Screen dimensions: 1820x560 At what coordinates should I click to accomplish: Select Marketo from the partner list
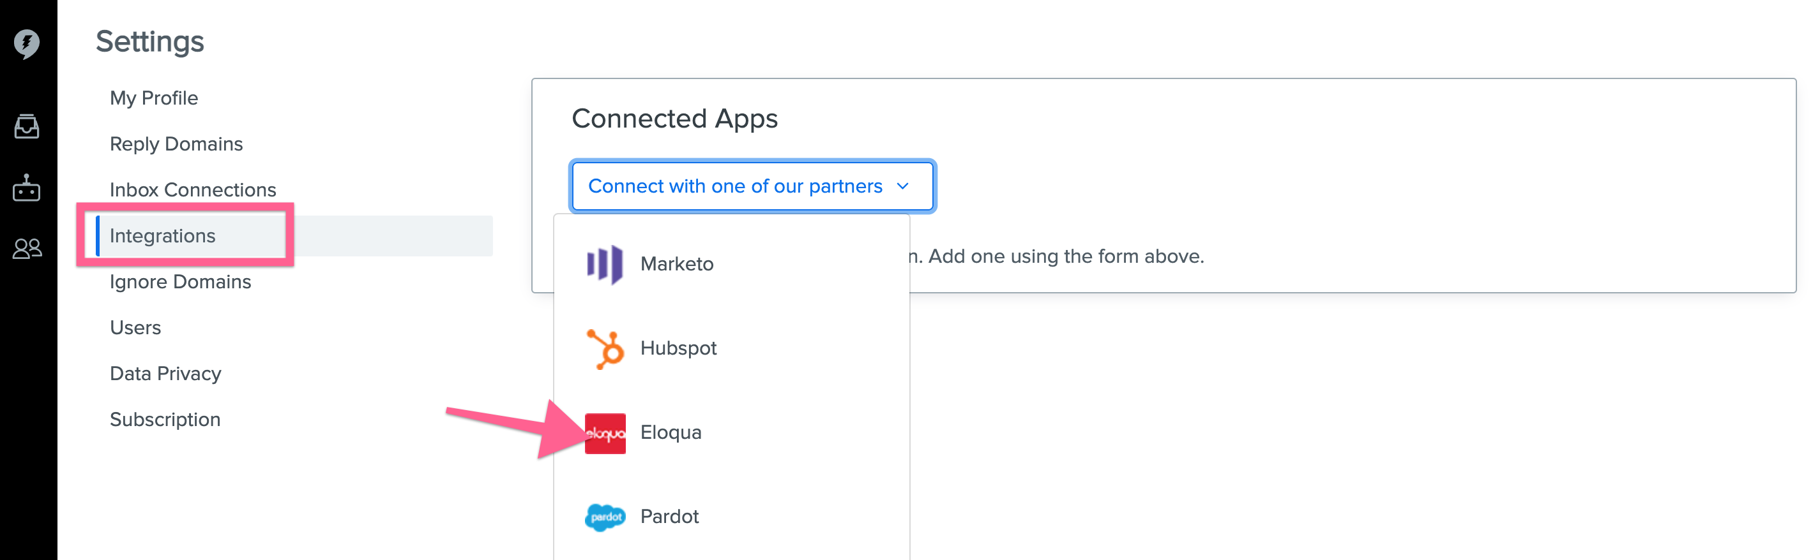click(731, 265)
